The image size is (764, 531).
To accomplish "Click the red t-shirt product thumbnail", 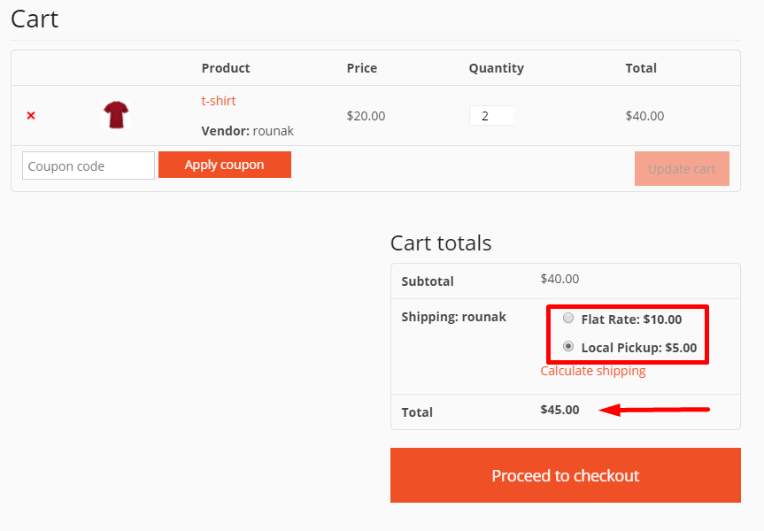I will point(116,115).
